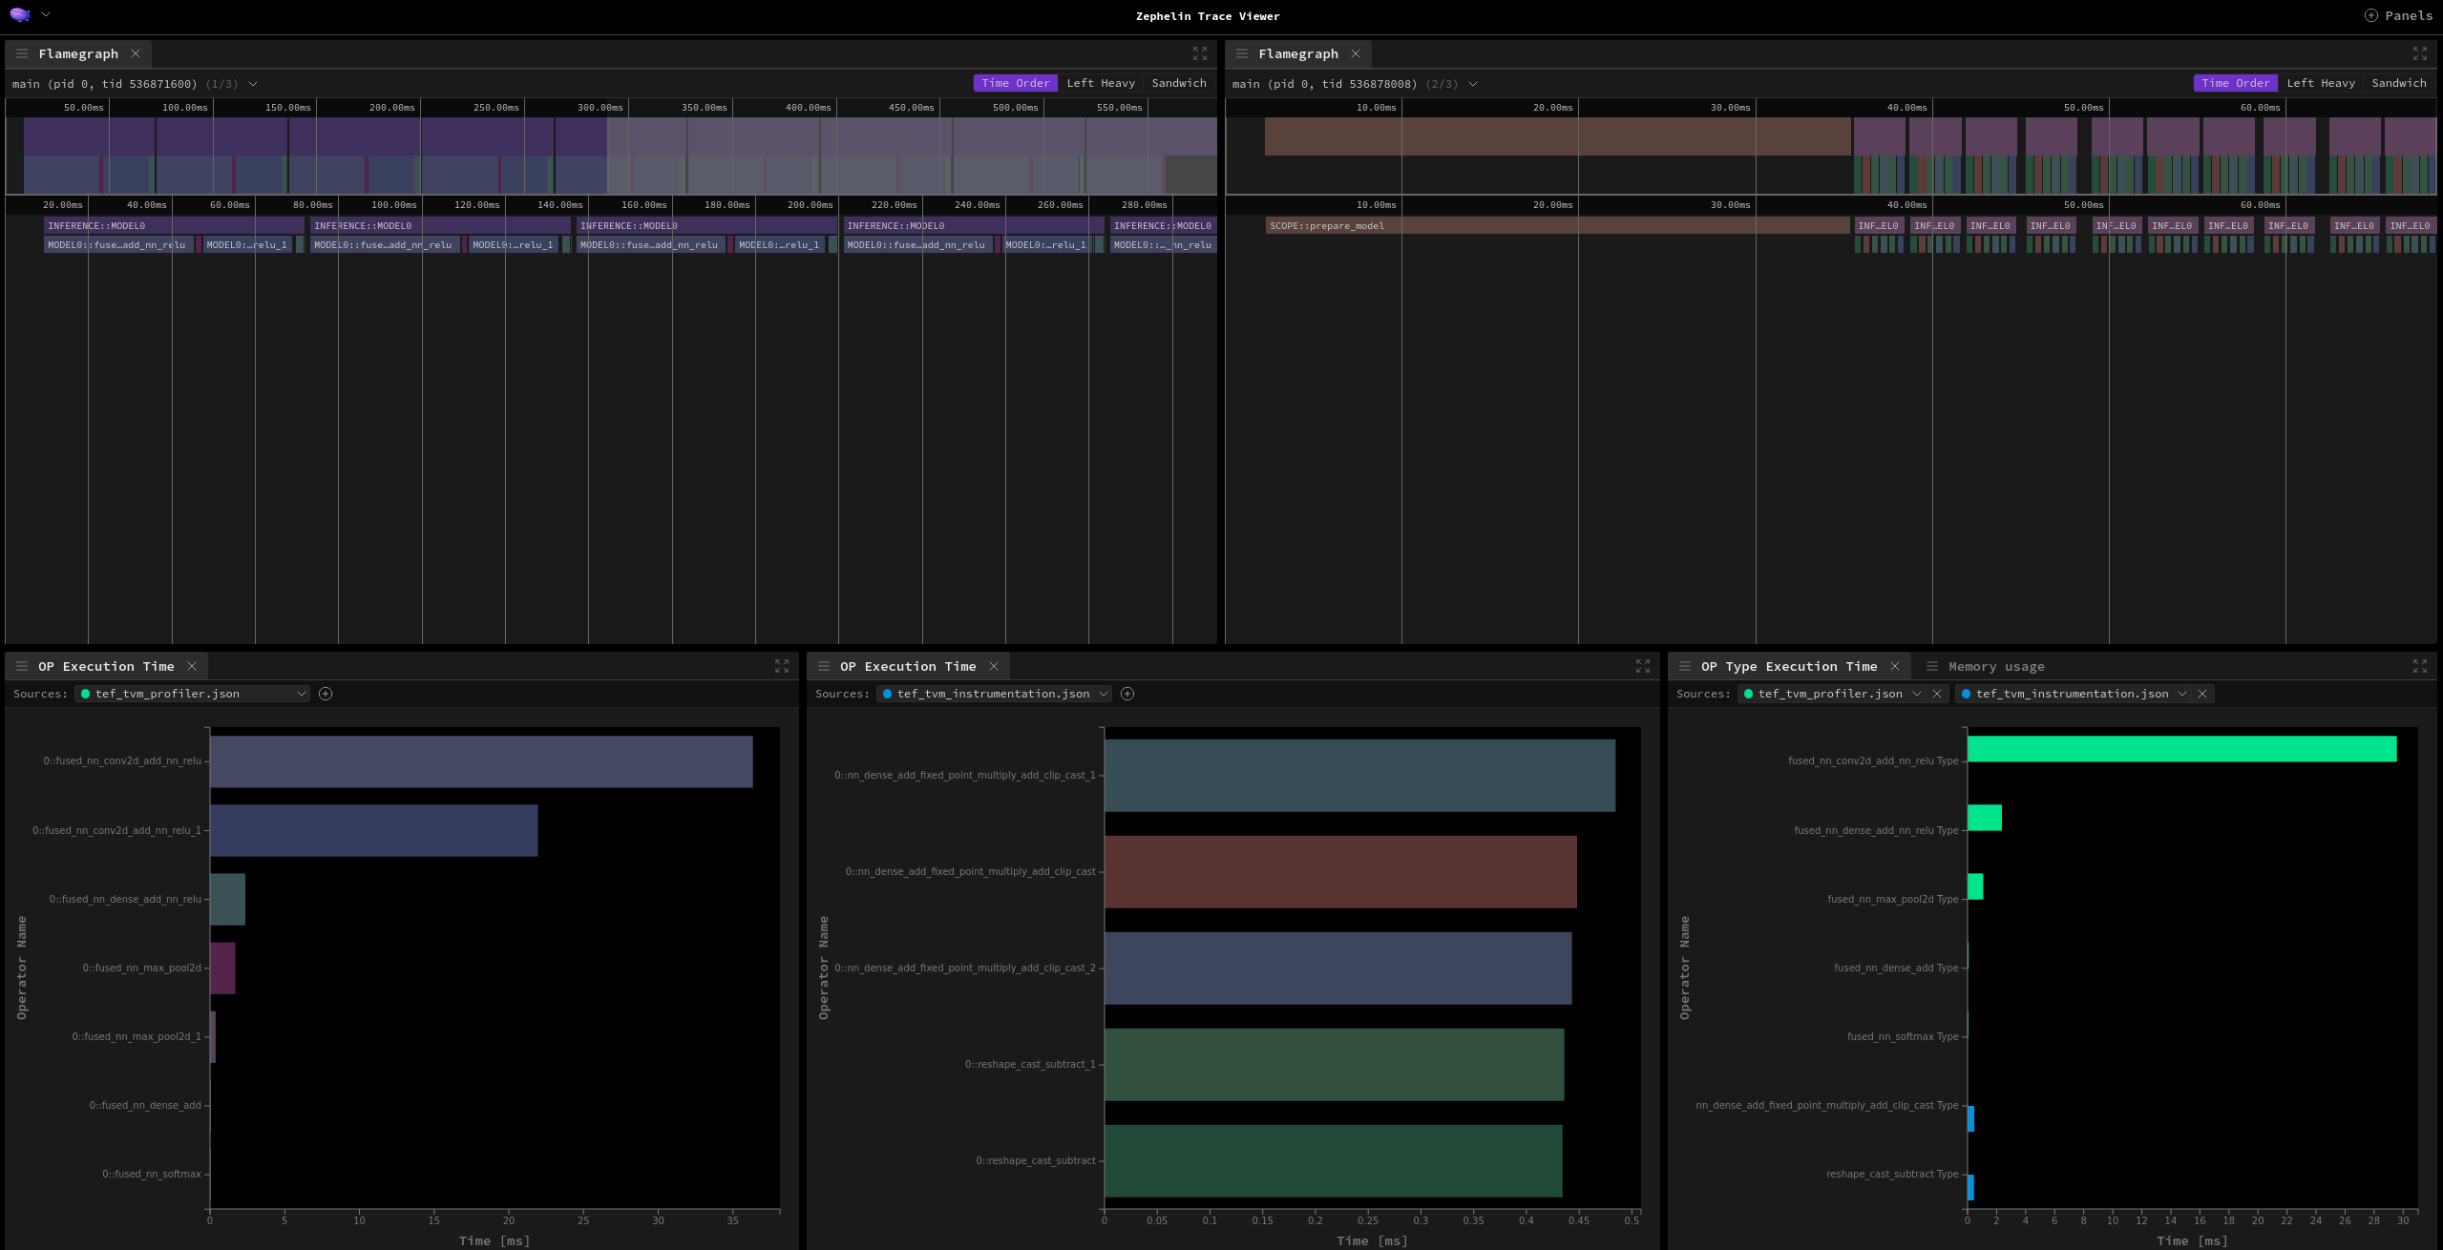Close the left Flamegraph tab

point(136,53)
